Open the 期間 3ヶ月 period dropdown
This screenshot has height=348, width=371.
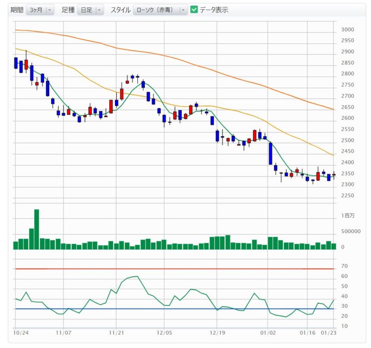click(x=40, y=10)
